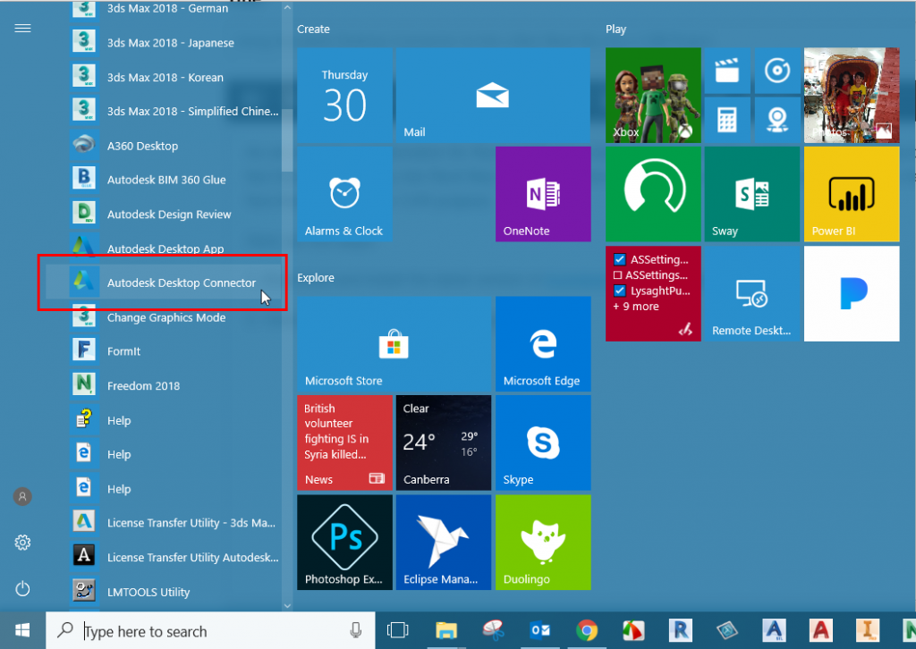Open Autodesk Desktop App entry
The height and width of the screenshot is (649, 916).
[x=164, y=248]
